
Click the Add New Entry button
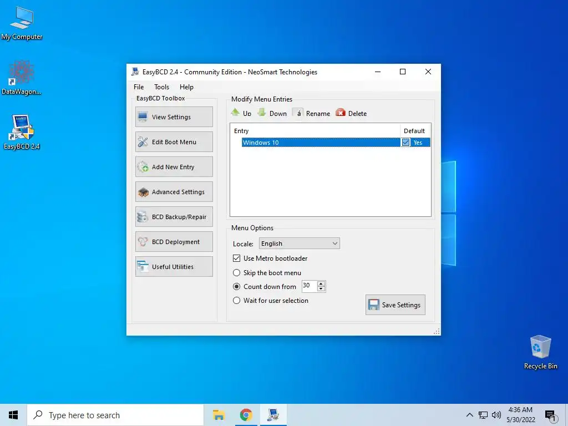tap(174, 166)
